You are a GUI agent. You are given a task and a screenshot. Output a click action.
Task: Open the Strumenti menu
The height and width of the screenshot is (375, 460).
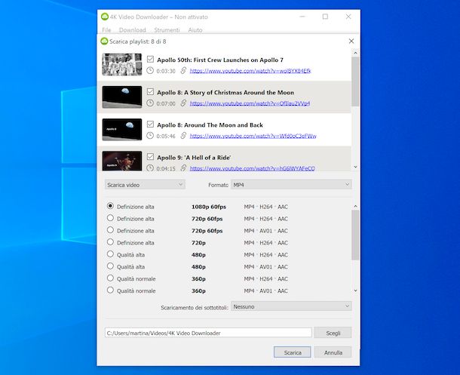tap(167, 30)
